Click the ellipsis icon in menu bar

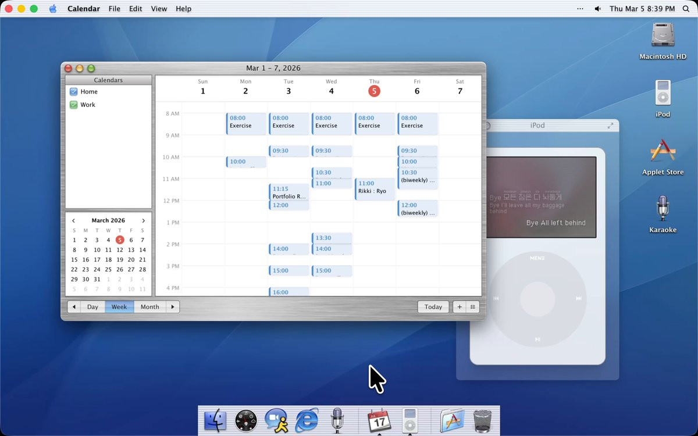click(x=580, y=9)
